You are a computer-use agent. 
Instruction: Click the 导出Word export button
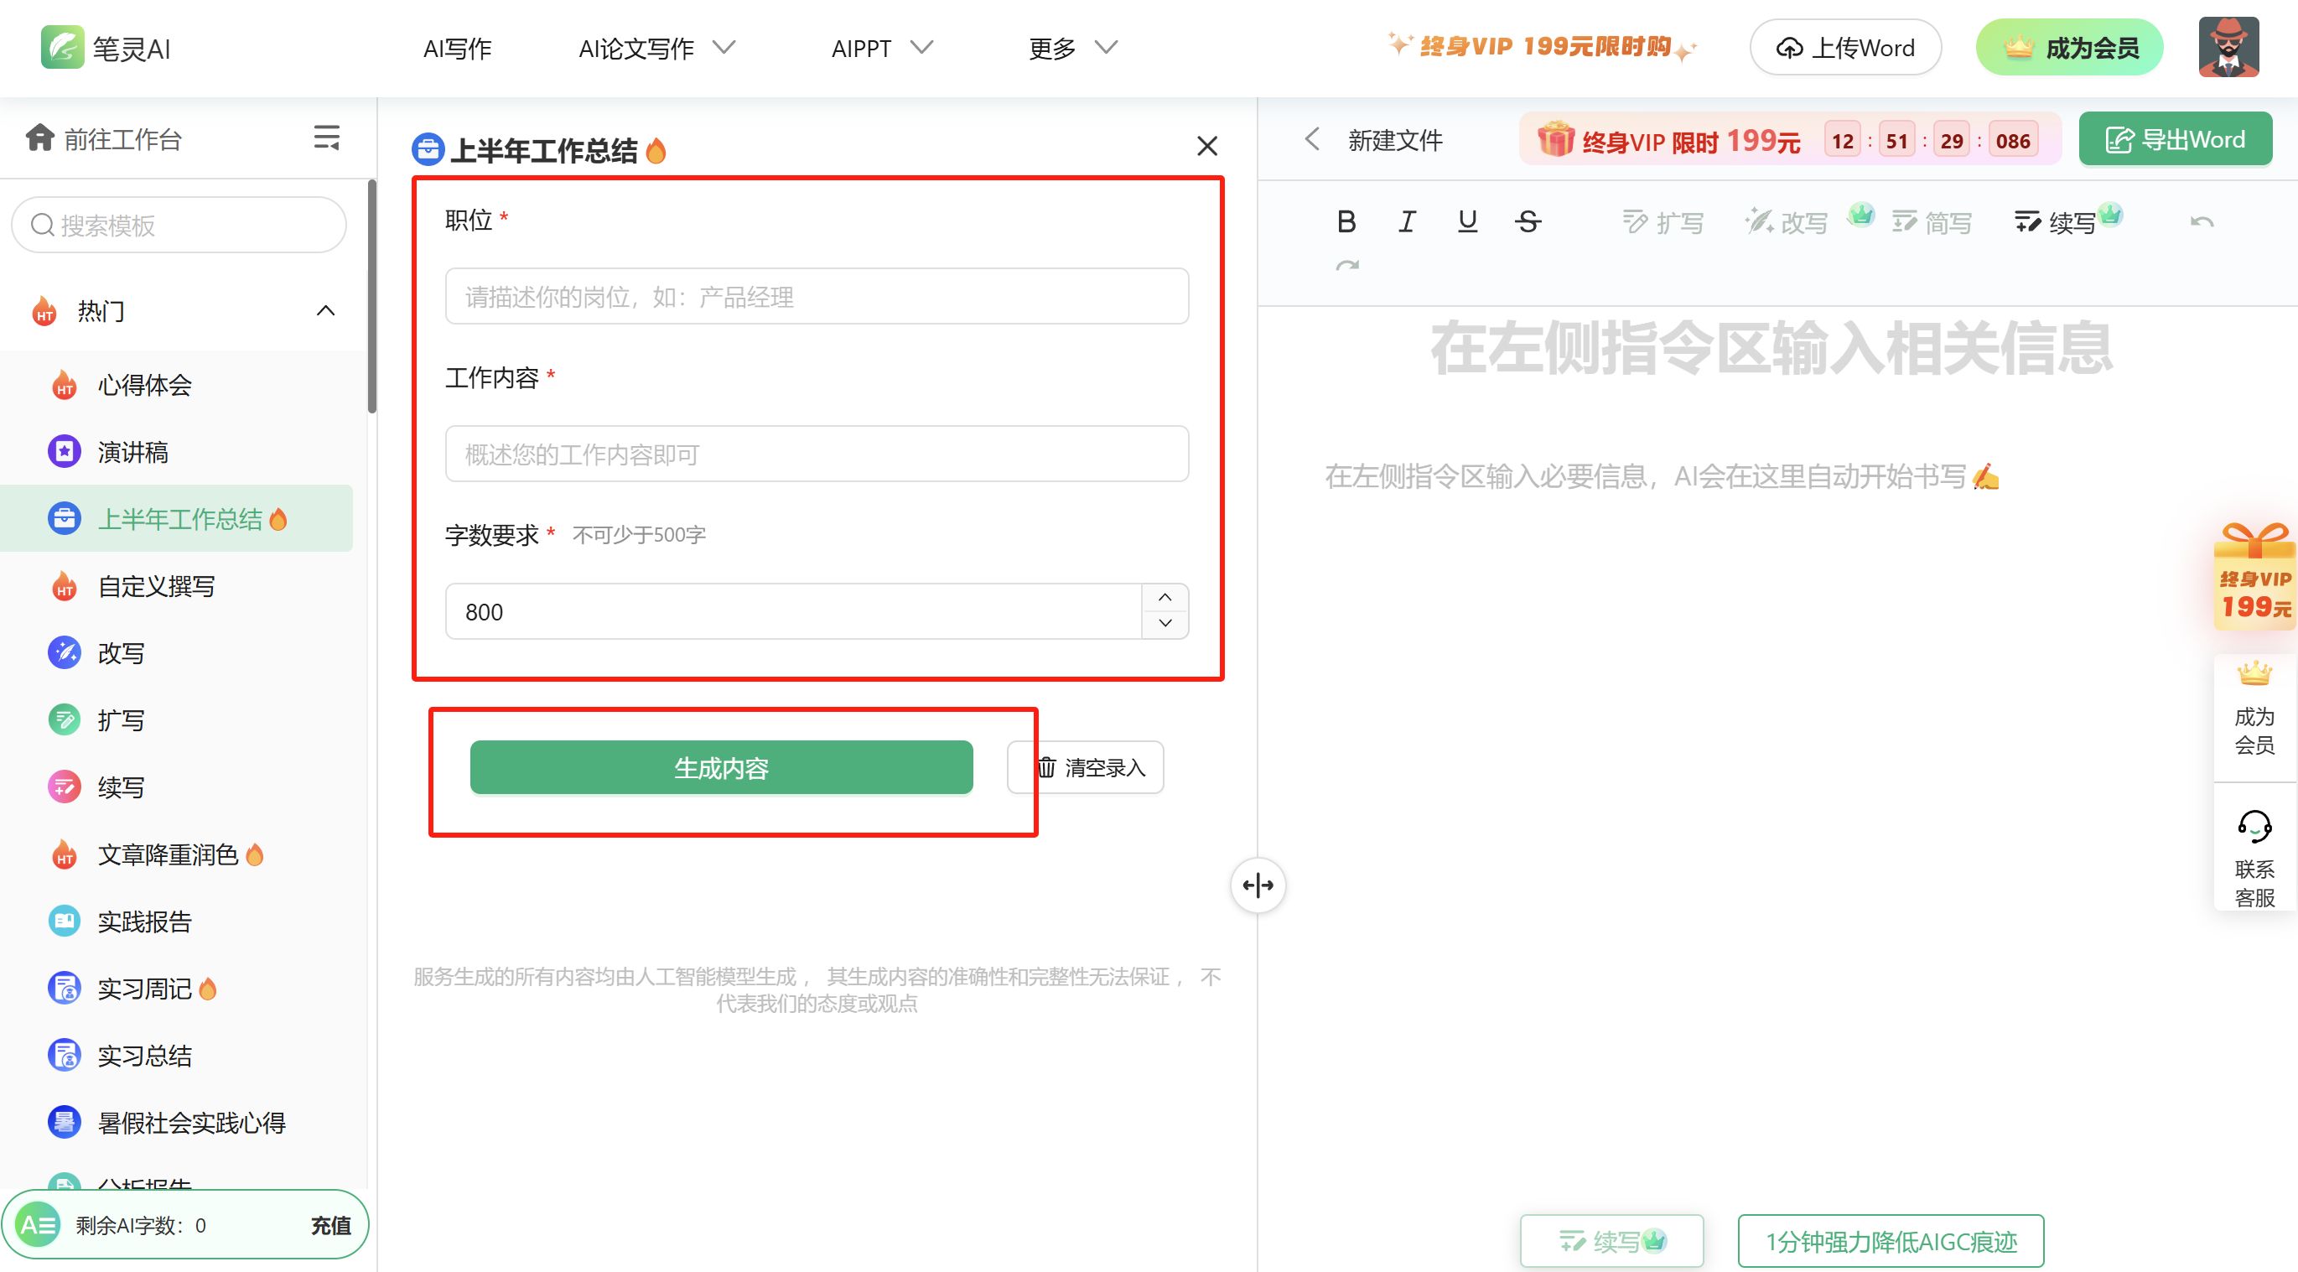[2175, 140]
